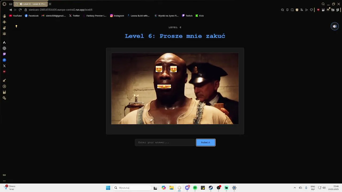Open GX sidebar control at bottom
This screenshot has height=192, width=342.
[x=4, y=175]
